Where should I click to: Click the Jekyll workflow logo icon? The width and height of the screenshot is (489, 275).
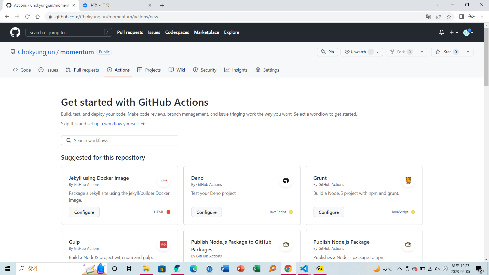click(x=164, y=181)
